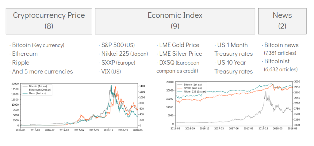Choose Ripple from the currency list
Screen dimensions: 314x146
[x=21, y=63]
